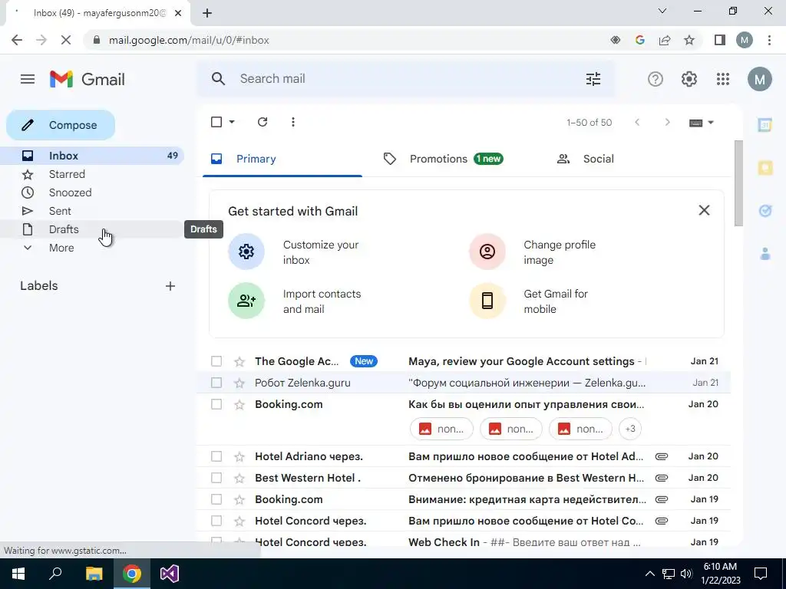The image size is (786, 589).
Task: Open the Google Account avatar in Gmail
Action: pyautogui.click(x=759, y=79)
